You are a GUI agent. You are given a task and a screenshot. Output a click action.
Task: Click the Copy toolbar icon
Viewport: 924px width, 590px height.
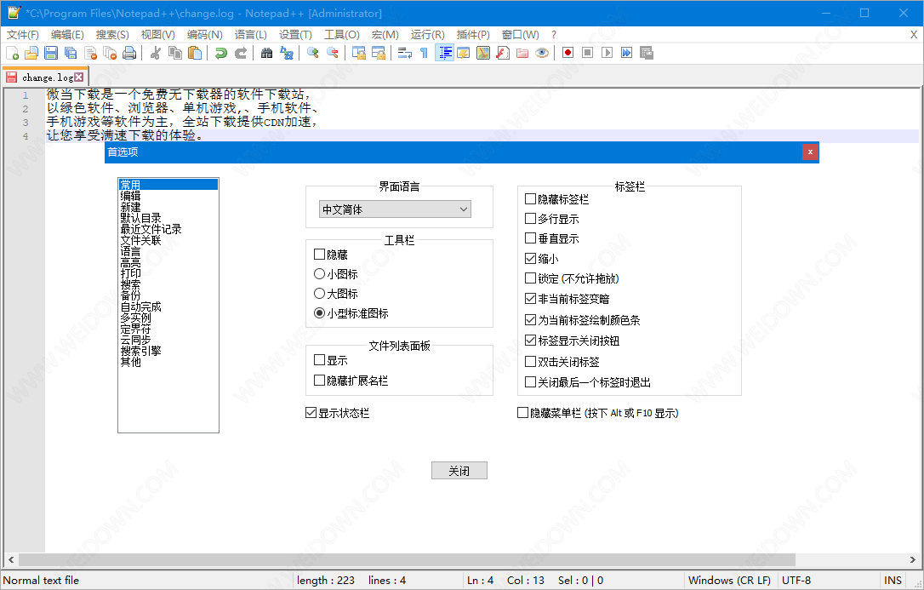175,53
